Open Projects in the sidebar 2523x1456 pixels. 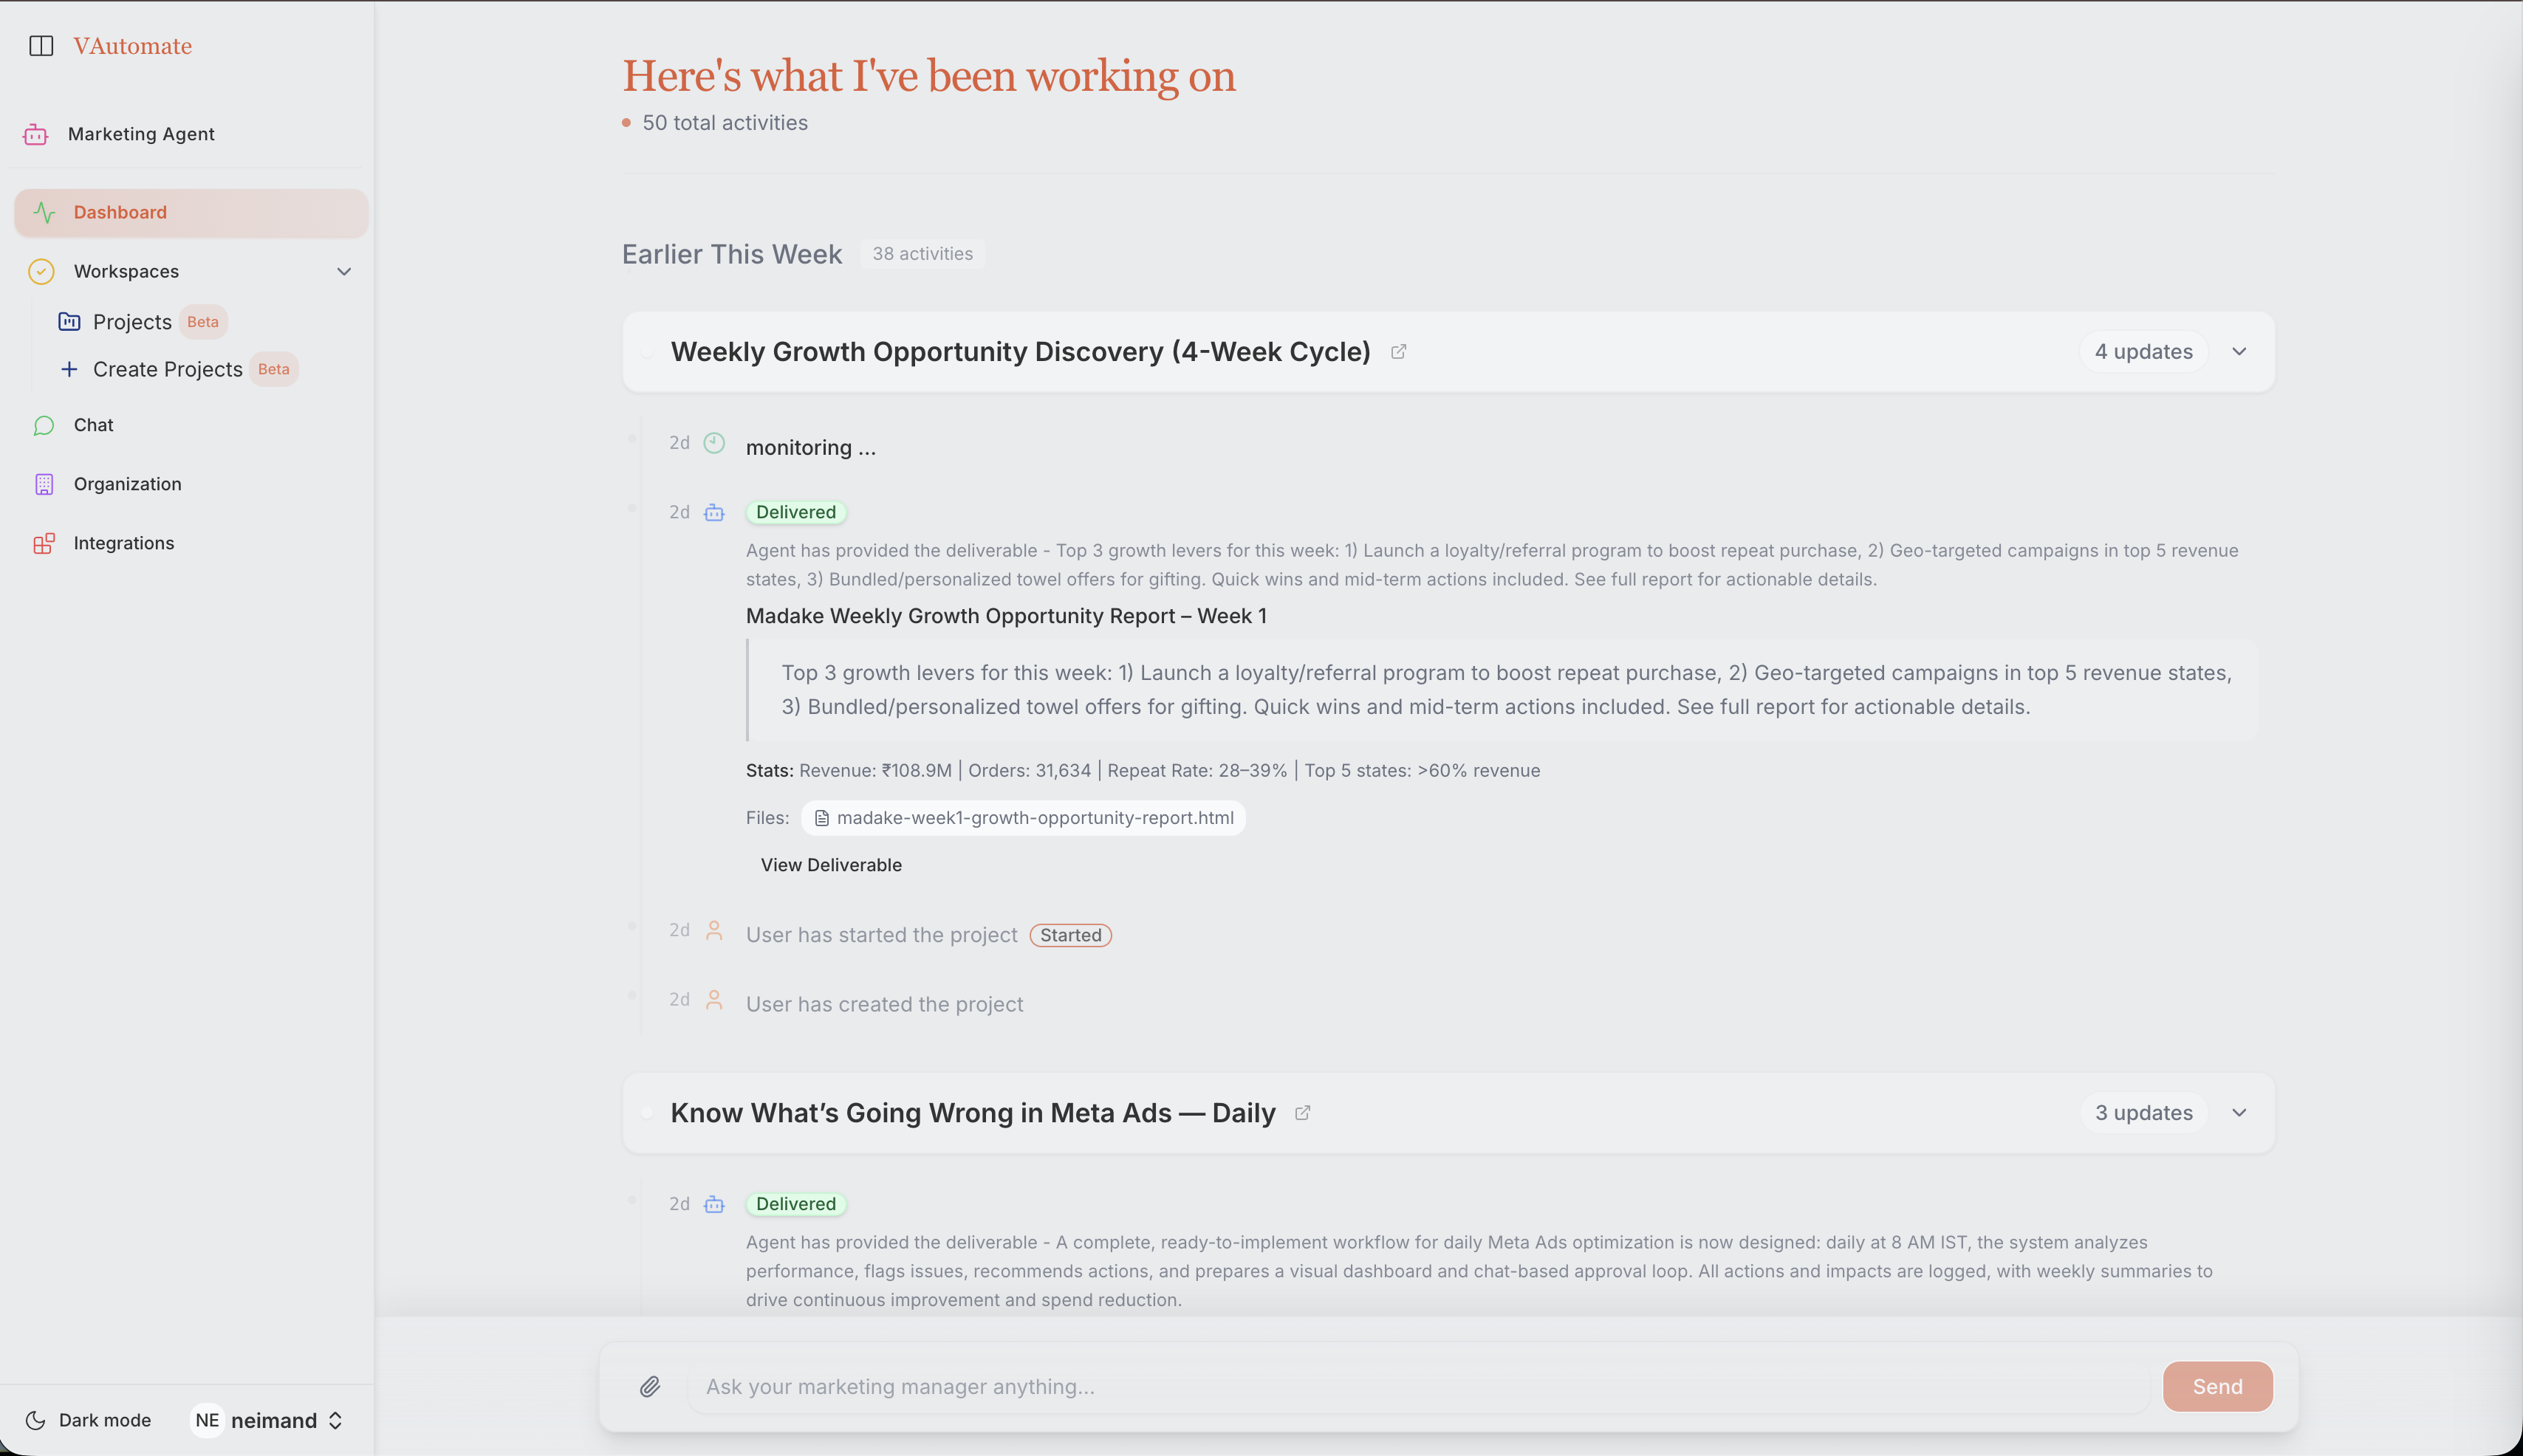pos(132,322)
